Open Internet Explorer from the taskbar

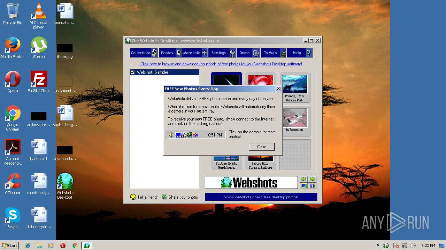point(28,245)
